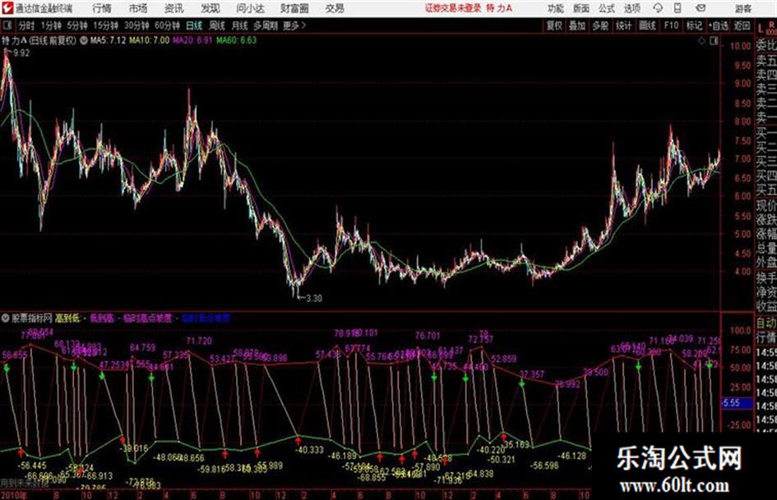This screenshot has width=777, height=500.
Task: Click the 证券交易未登录 status link
Action: coord(453,8)
